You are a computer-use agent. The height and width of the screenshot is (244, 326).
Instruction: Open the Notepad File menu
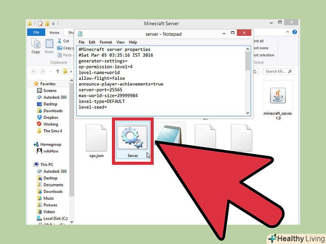[81, 42]
